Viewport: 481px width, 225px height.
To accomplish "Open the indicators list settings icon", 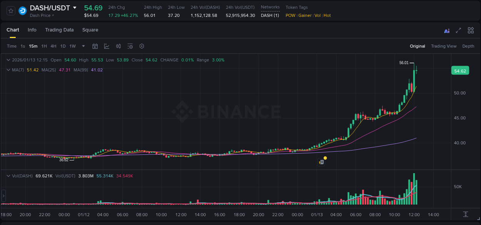I will (130, 46).
